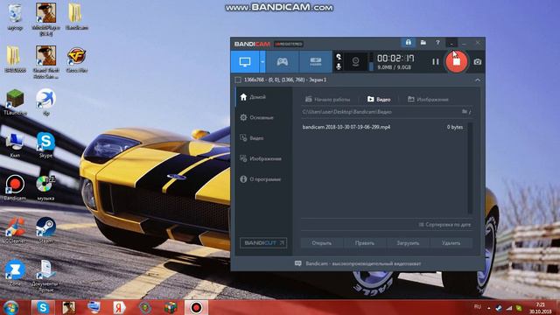Screen dimensions: 560x315
Task: Open the Домой sidebar section
Action: [x=263, y=97]
